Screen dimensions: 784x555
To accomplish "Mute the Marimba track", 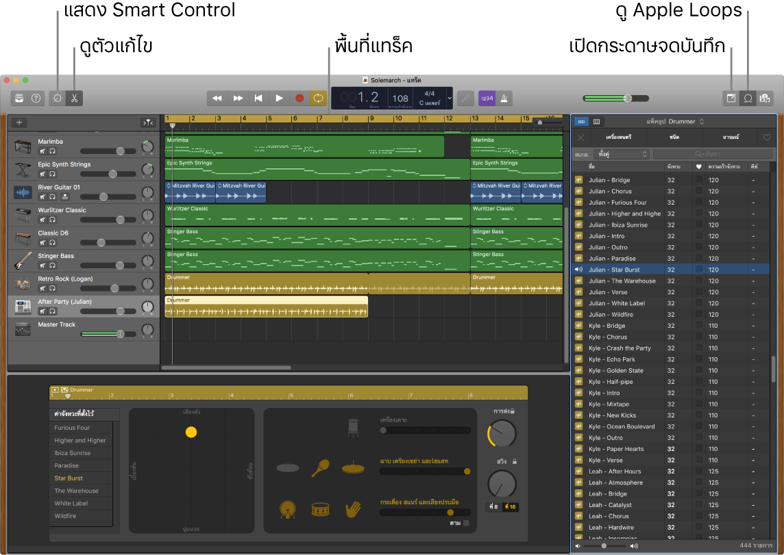I will coord(42,151).
